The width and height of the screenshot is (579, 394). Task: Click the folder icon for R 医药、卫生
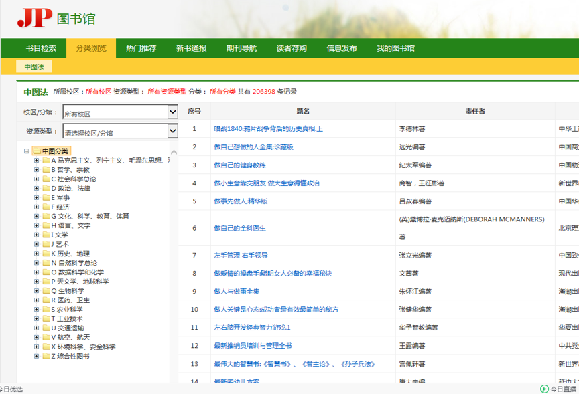[46, 300]
